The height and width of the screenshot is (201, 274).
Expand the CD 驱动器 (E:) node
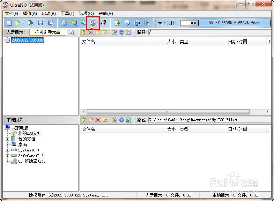[7, 161]
